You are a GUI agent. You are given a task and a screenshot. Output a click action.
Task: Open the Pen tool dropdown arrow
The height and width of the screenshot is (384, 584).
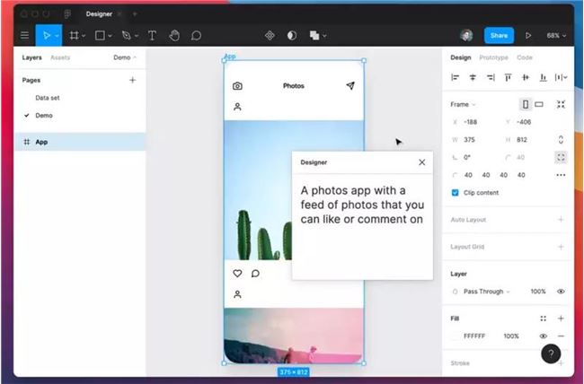[137, 36]
